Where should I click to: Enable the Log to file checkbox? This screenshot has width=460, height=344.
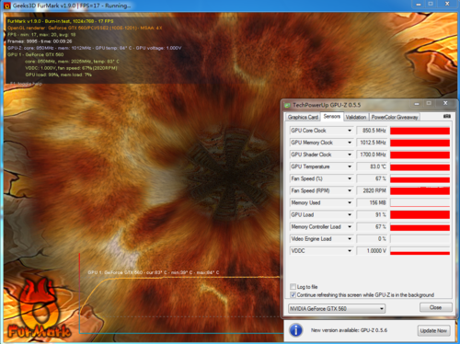293,287
